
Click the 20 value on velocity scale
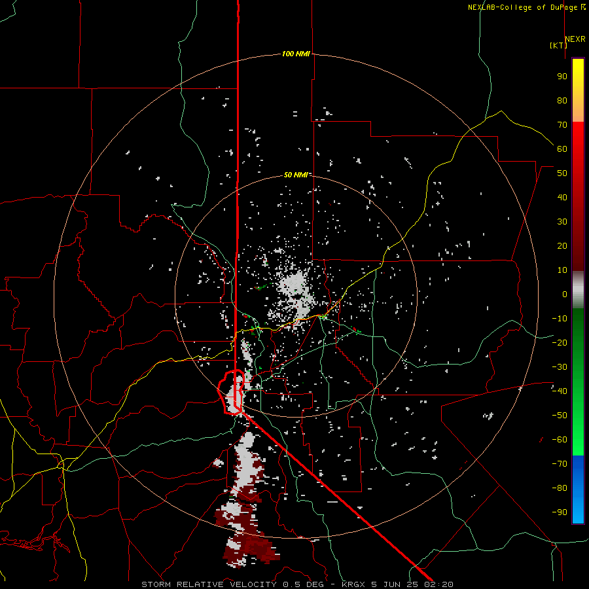pos(562,245)
